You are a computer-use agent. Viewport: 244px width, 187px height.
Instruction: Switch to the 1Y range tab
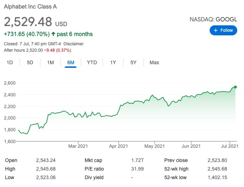pos(113,62)
